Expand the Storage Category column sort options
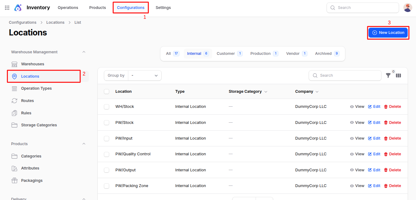This screenshot has width=416, height=200. coord(266,92)
